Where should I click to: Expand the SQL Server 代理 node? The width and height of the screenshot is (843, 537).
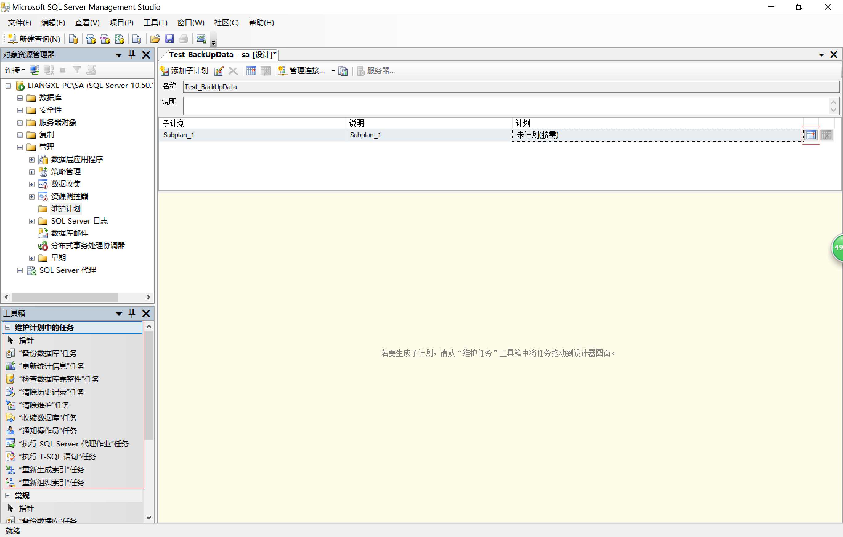[x=20, y=271]
